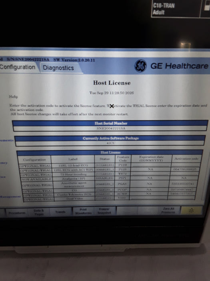The image size is (210, 281).
Task: Select activation code in the CO row
Action: [182, 189]
